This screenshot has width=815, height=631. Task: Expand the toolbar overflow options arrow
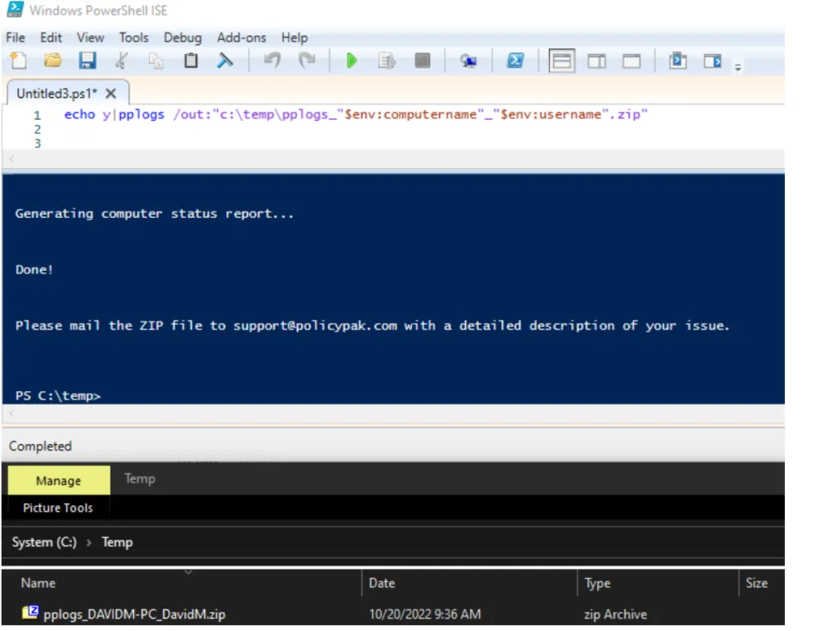pos(737,67)
